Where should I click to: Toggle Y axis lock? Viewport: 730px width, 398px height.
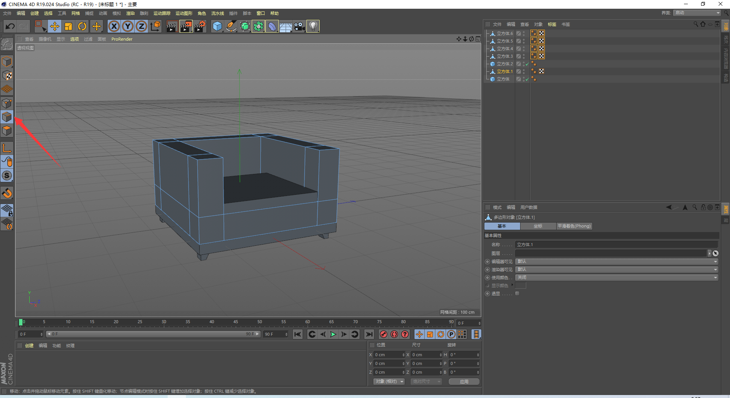[128, 26]
